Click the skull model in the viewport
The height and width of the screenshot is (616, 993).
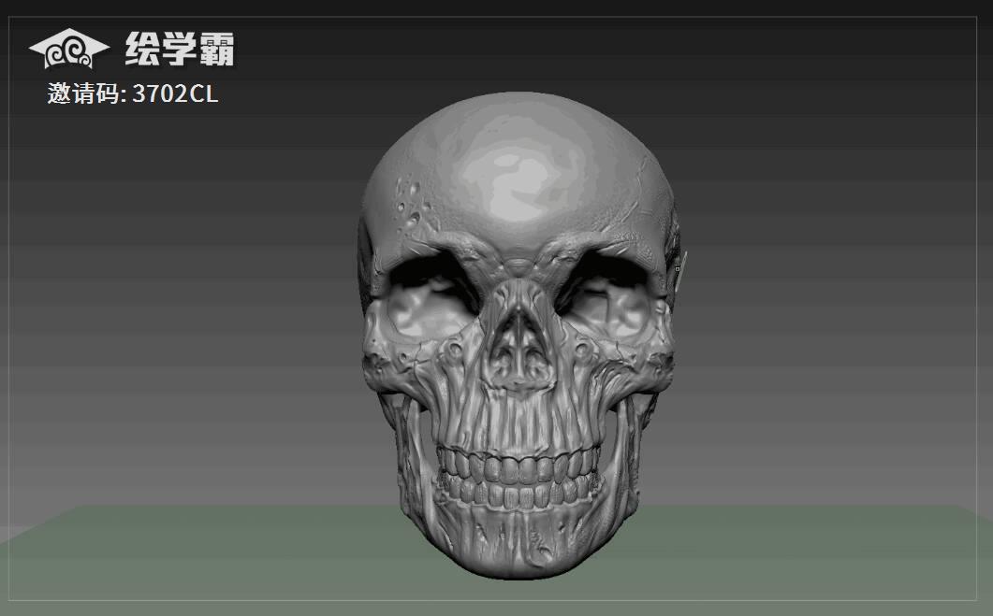(518, 336)
